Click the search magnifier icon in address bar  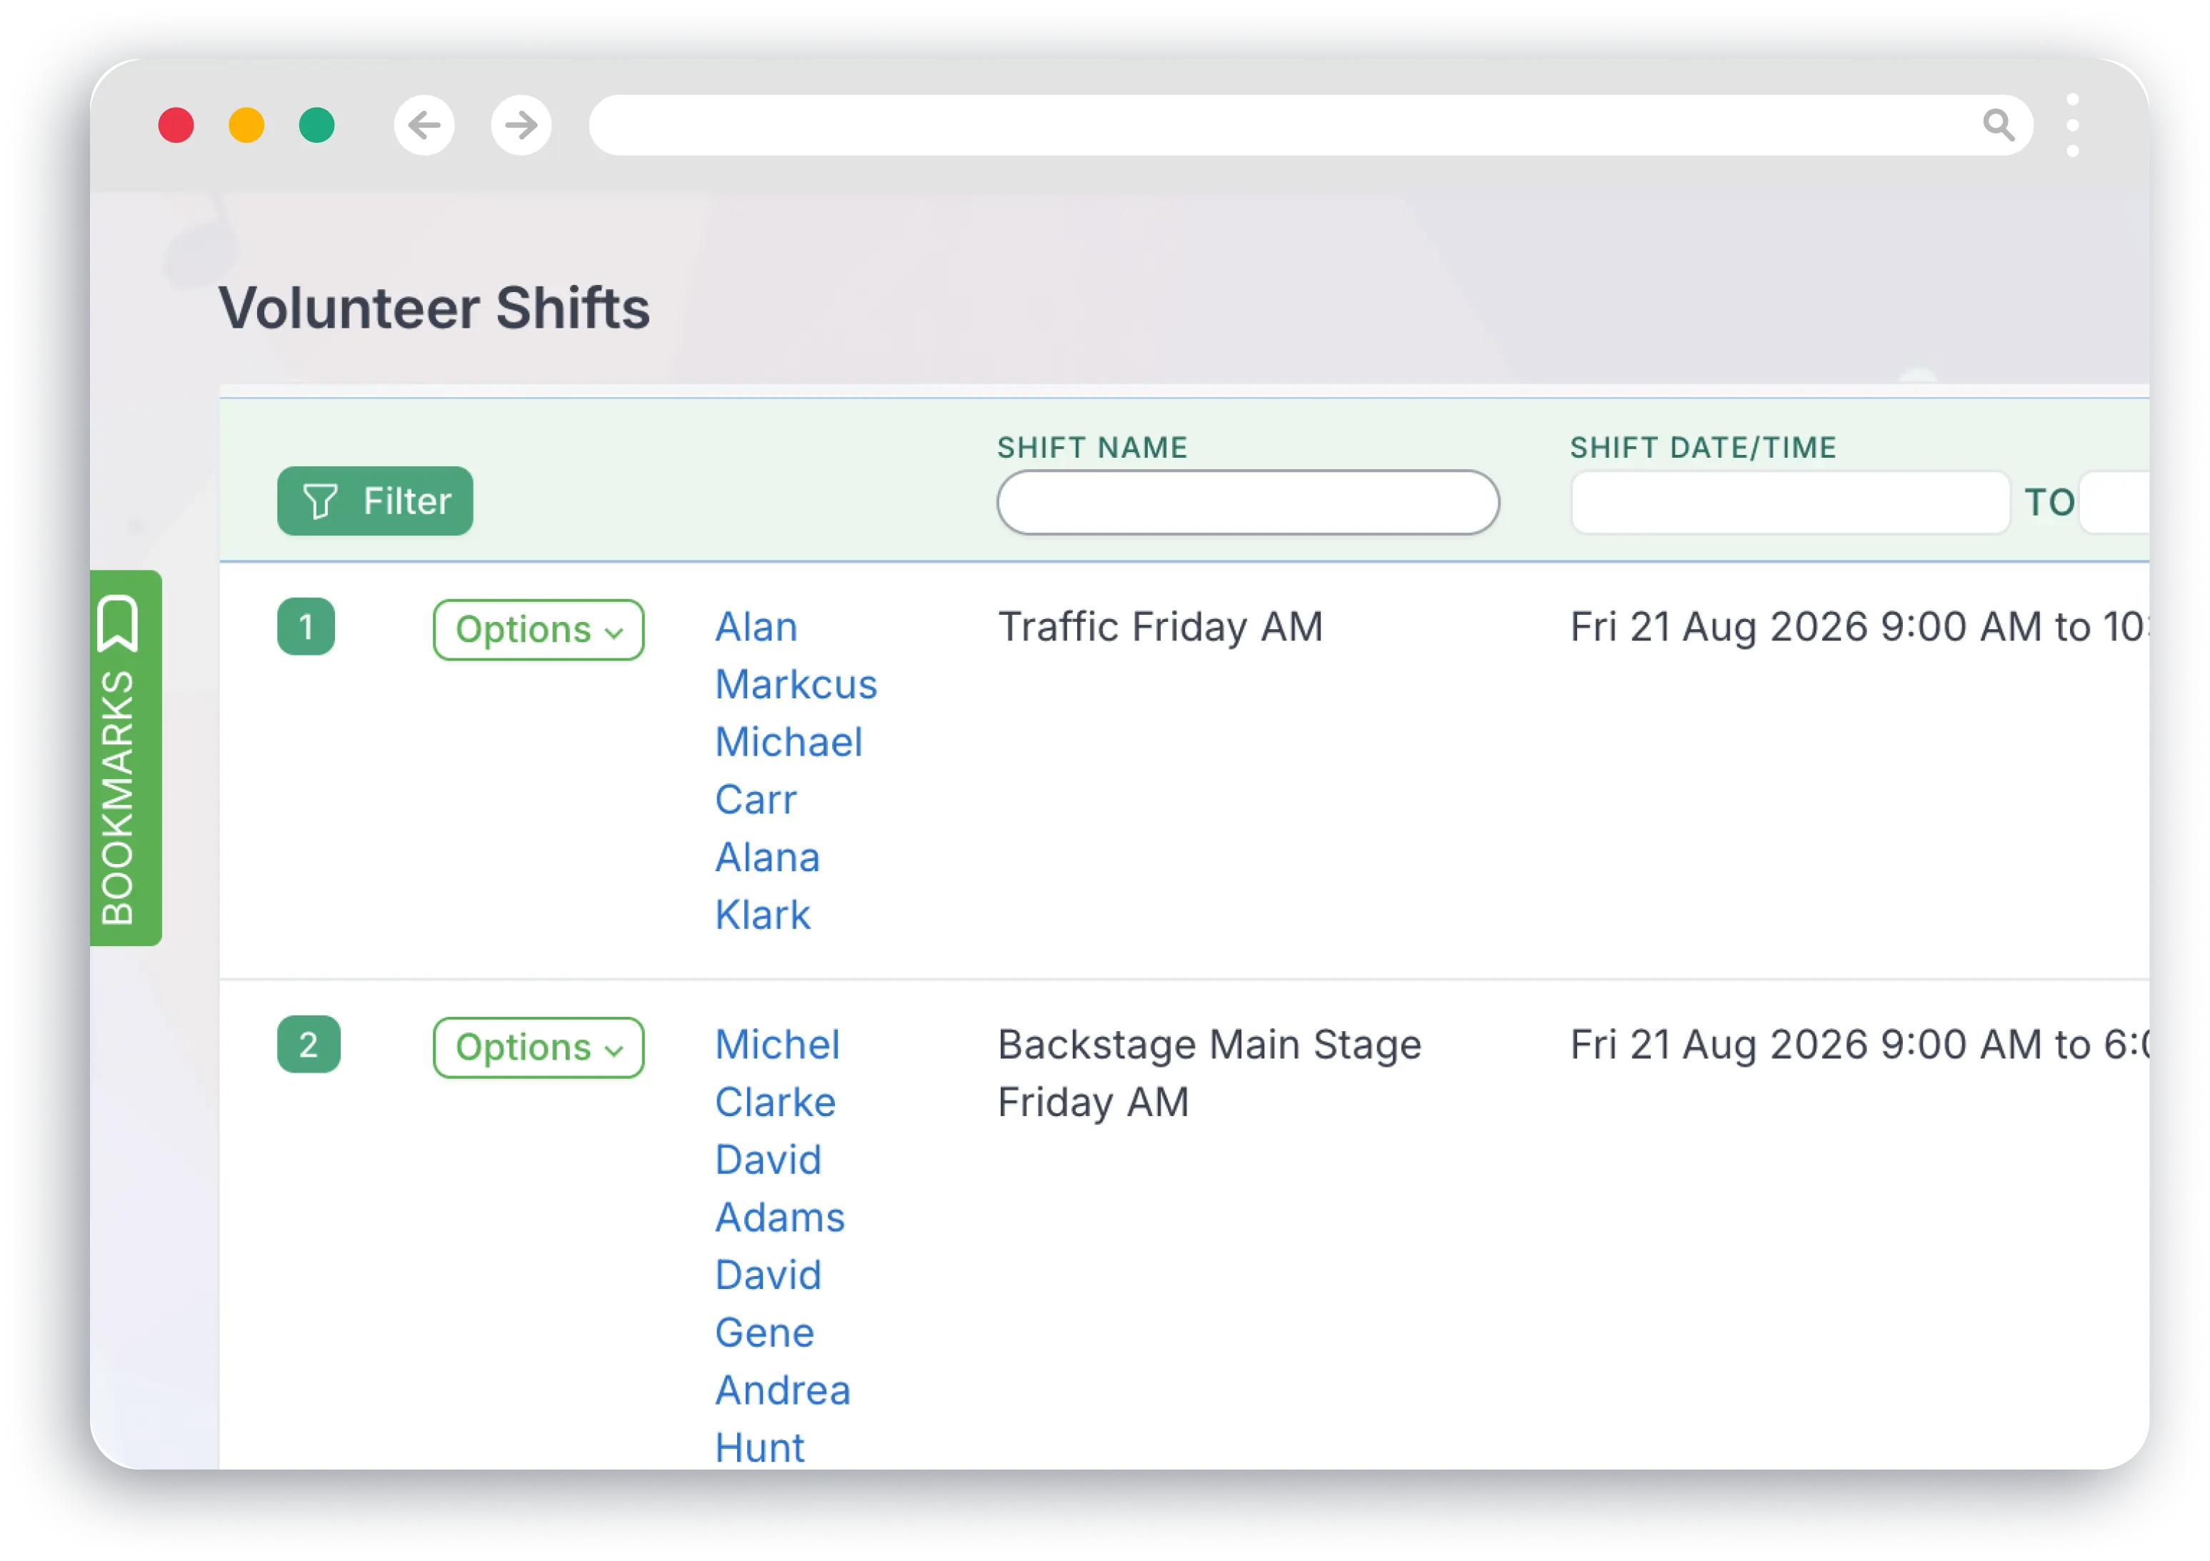(x=2000, y=124)
